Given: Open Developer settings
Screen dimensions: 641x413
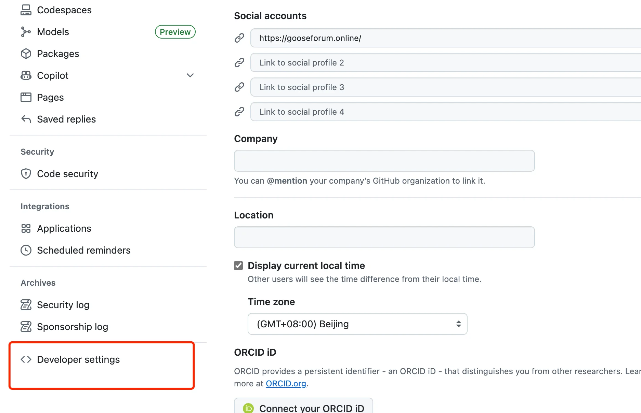Looking at the screenshot, I should coord(78,359).
